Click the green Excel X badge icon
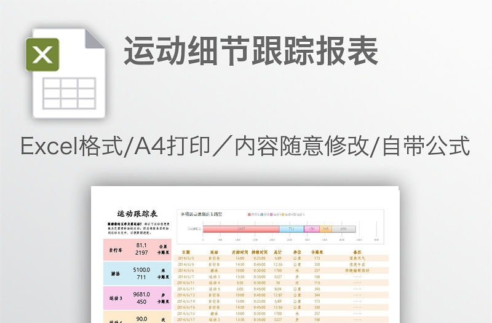 (x=42, y=55)
